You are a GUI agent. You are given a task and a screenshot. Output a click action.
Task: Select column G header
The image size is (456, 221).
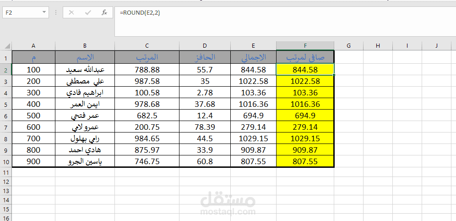pyautogui.click(x=348, y=46)
